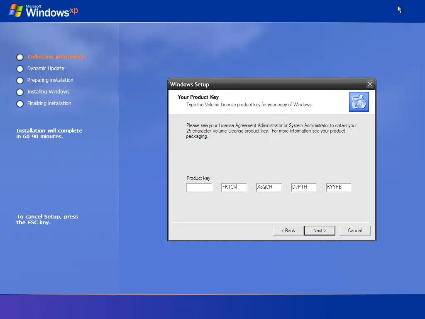Click the 'Please see your License Agreement Administrator' paragraph
This screenshot has width=425, height=319.
[x=271, y=131]
